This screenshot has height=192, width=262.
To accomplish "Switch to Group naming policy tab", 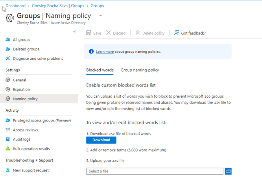I will (140, 70).
